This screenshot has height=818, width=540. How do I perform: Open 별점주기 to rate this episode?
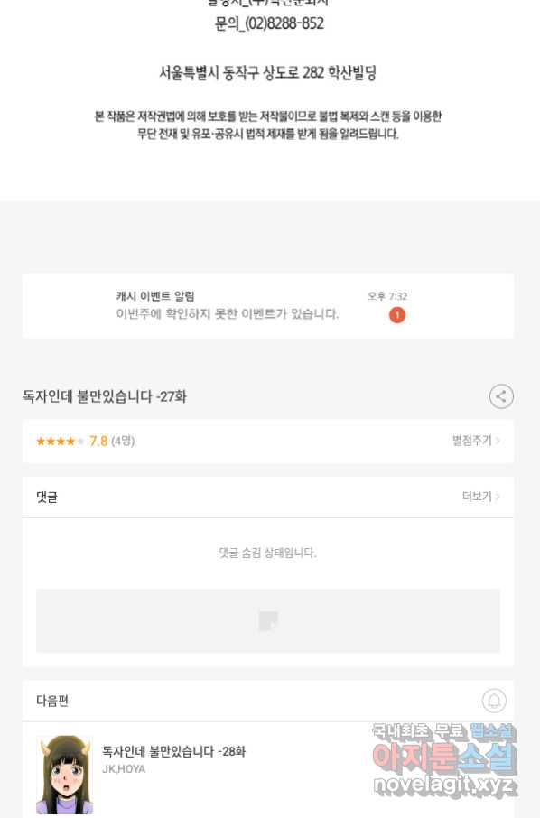(x=471, y=441)
